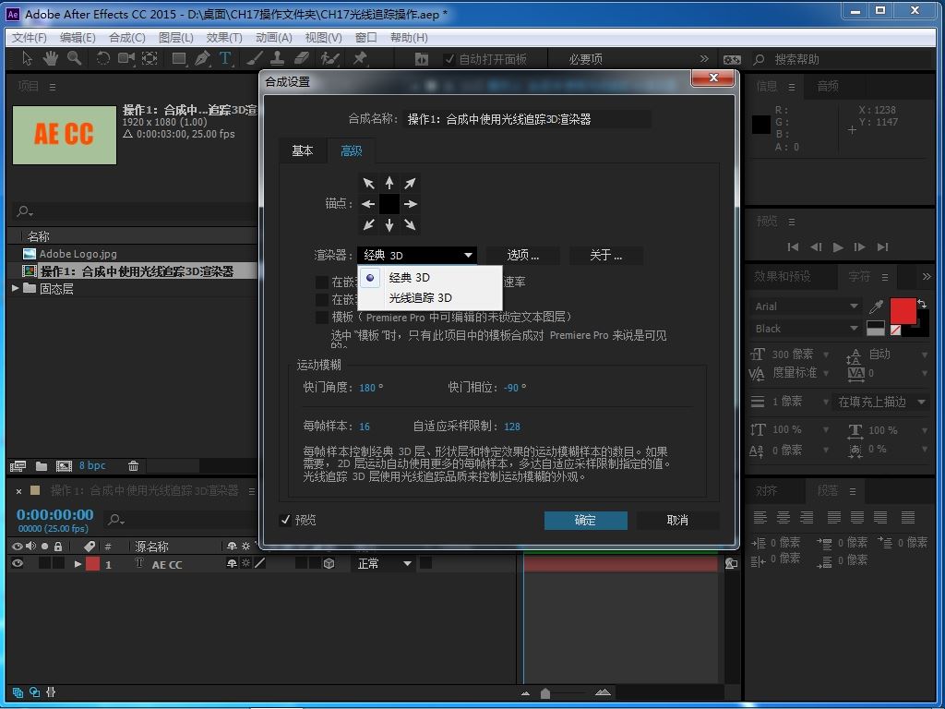This screenshot has width=945, height=709.
Task: Select the Zoom magnifier tool
Action: 74,58
